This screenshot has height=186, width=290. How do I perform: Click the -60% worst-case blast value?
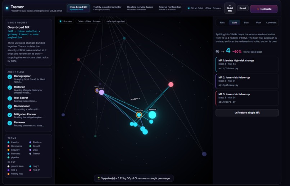(x=237, y=52)
